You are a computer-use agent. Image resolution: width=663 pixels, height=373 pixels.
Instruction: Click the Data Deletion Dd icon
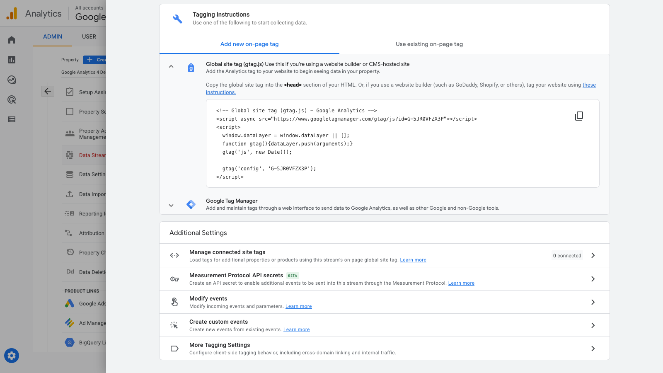pos(70,272)
